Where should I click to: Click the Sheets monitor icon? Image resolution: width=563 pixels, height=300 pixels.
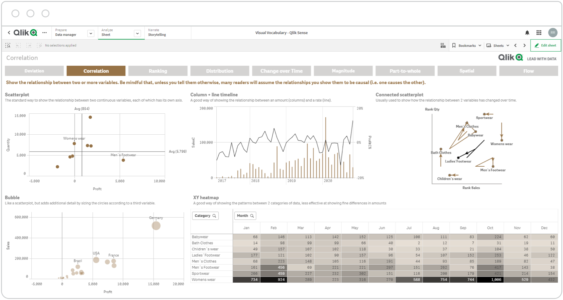[x=489, y=45]
